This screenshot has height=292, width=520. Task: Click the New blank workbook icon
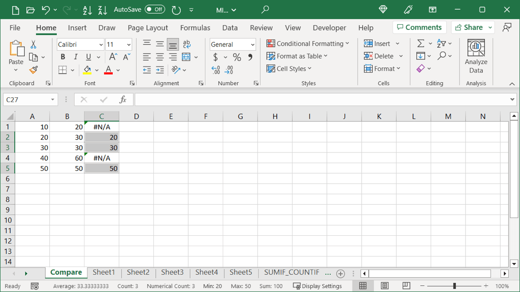coord(15,10)
